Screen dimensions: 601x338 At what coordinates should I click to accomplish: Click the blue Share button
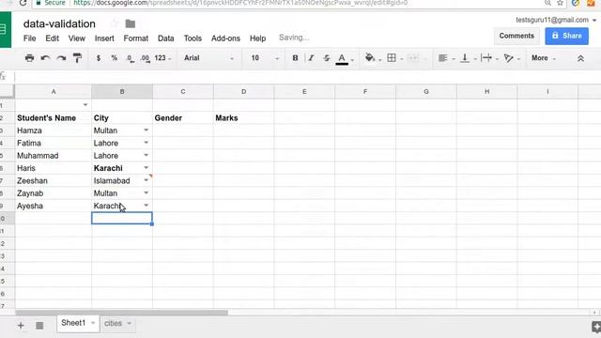pos(566,36)
